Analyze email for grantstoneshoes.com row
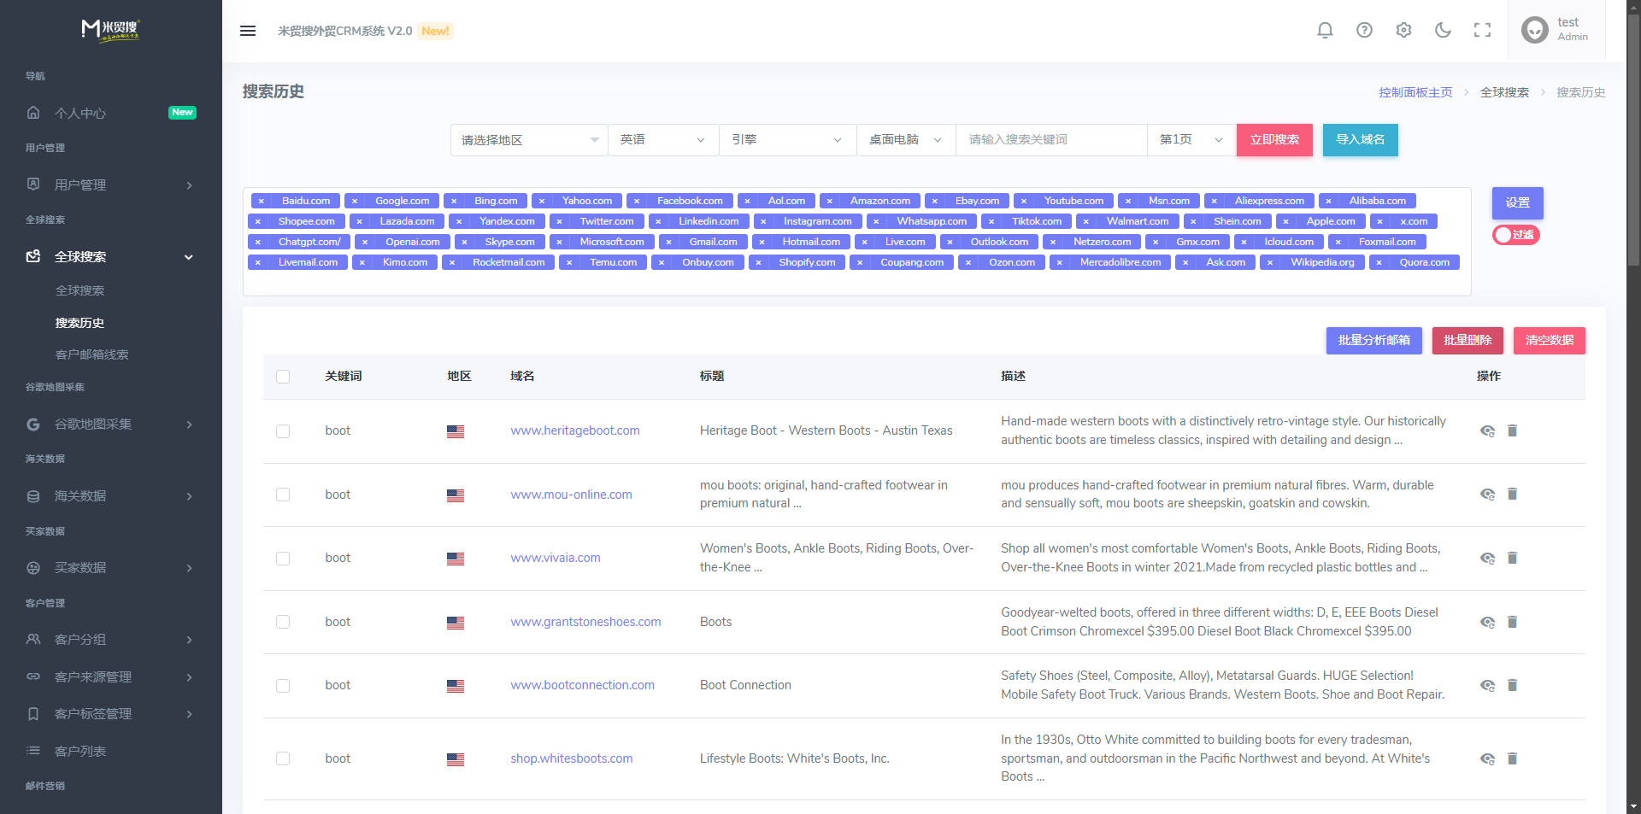Image resolution: width=1641 pixels, height=814 pixels. tap(1487, 623)
